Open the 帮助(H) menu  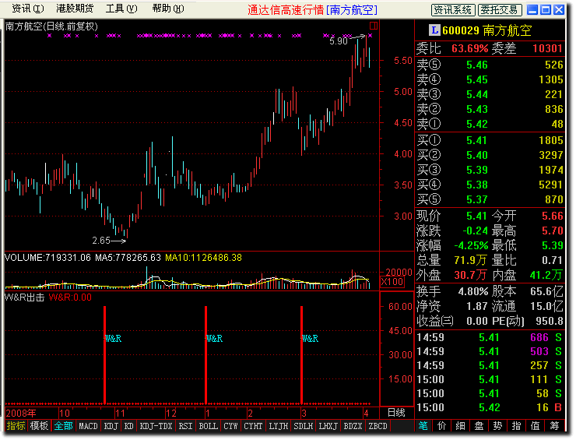[x=168, y=9]
